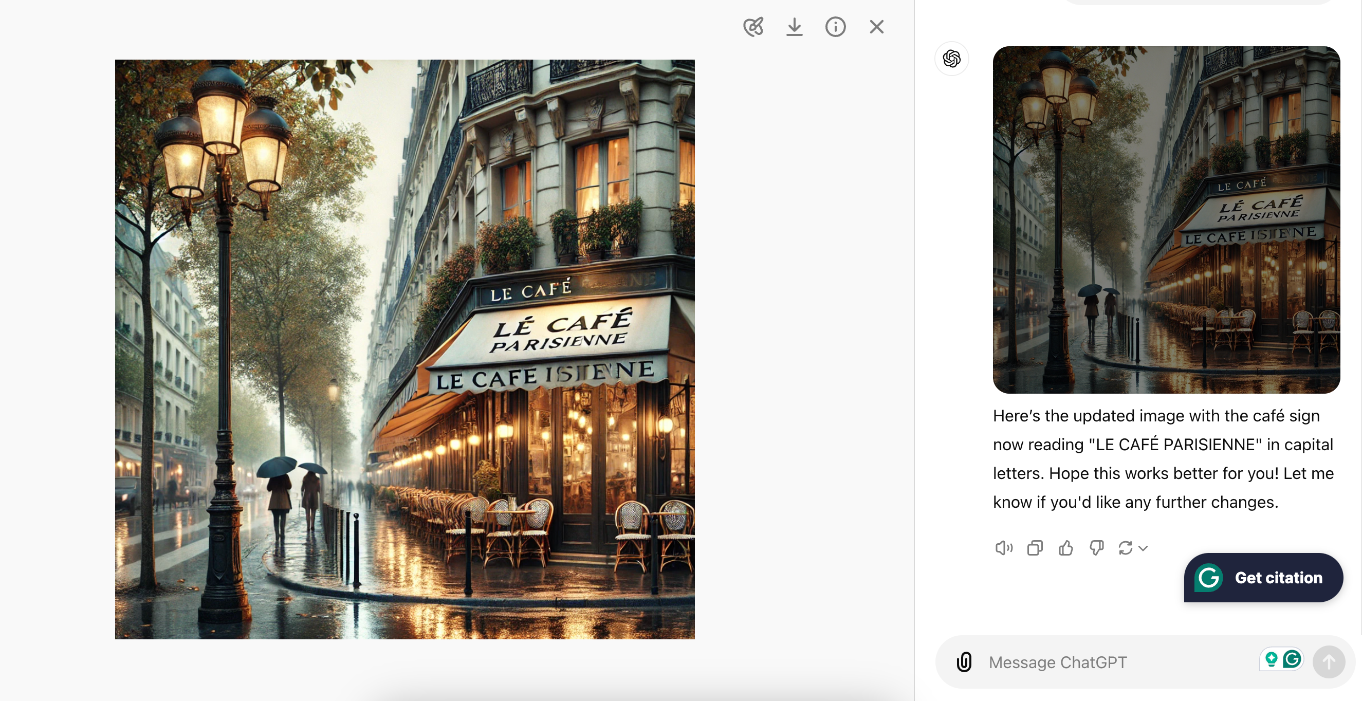Select the image edit brush icon
The width and height of the screenshot is (1362, 701).
click(x=753, y=26)
